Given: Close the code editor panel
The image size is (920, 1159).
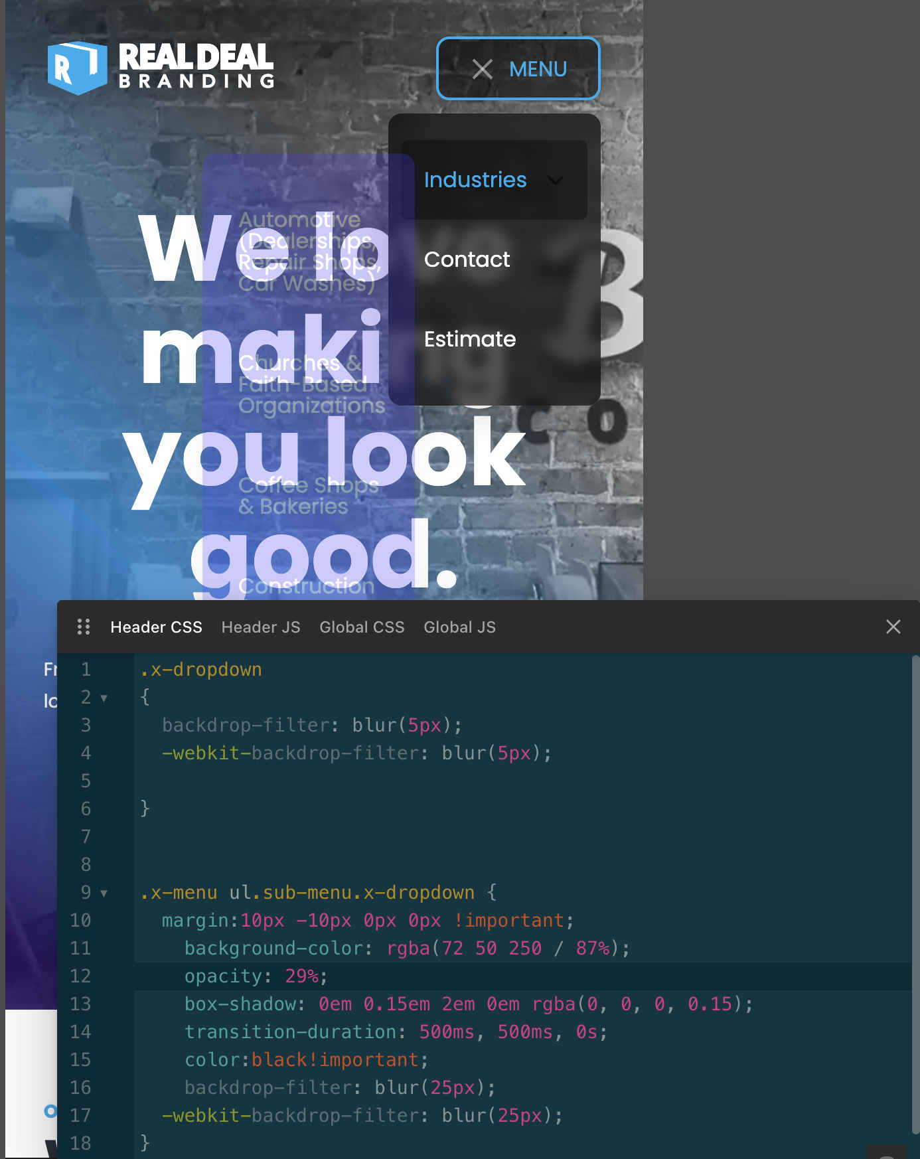Looking at the screenshot, I should (x=893, y=627).
